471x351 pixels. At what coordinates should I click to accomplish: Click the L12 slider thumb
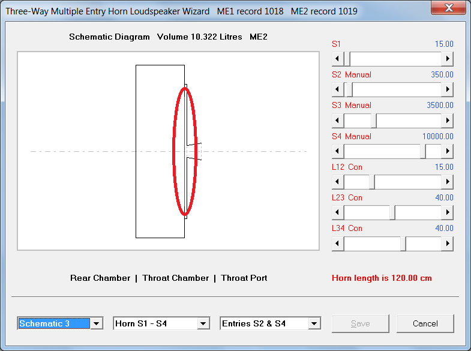[x=372, y=182]
